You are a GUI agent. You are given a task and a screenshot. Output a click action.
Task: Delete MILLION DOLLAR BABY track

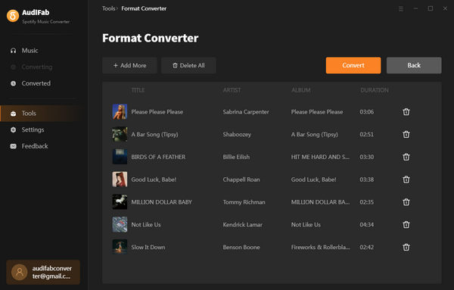pyautogui.click(x=406, y=202)
